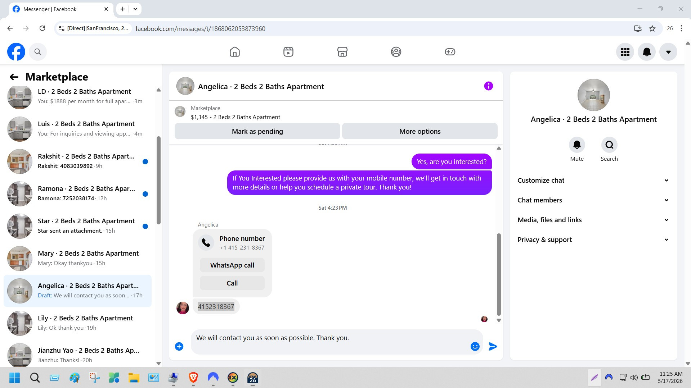Reload the Messenger page
691x388 pixels.
click(x=42, y=28)
